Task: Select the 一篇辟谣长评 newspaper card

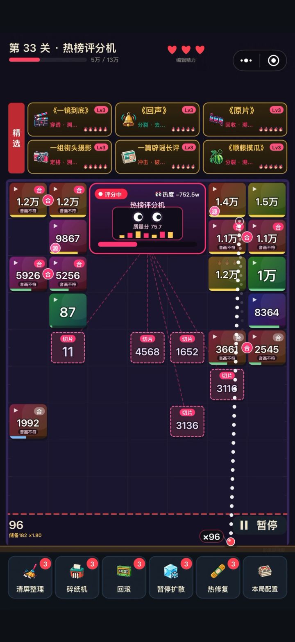Action: (157, 157)
